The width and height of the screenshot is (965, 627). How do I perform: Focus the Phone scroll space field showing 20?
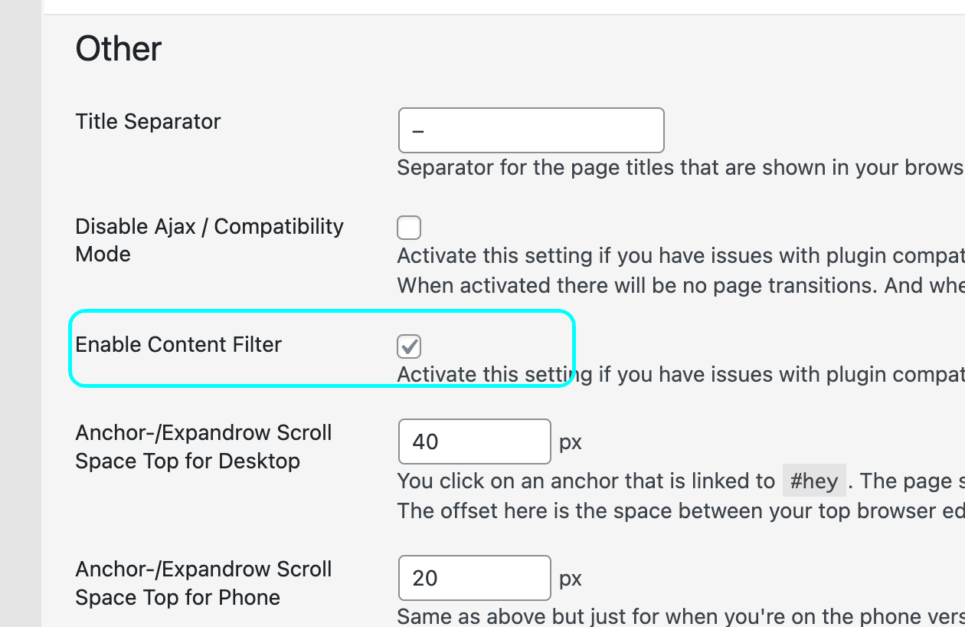pyautogui.click(x=474, y=578)
